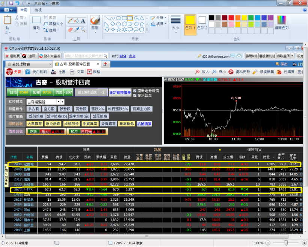Pick the red swatch in the color palette
The width and height of the screenshot is (308, 247).
[x=231, y=17]
